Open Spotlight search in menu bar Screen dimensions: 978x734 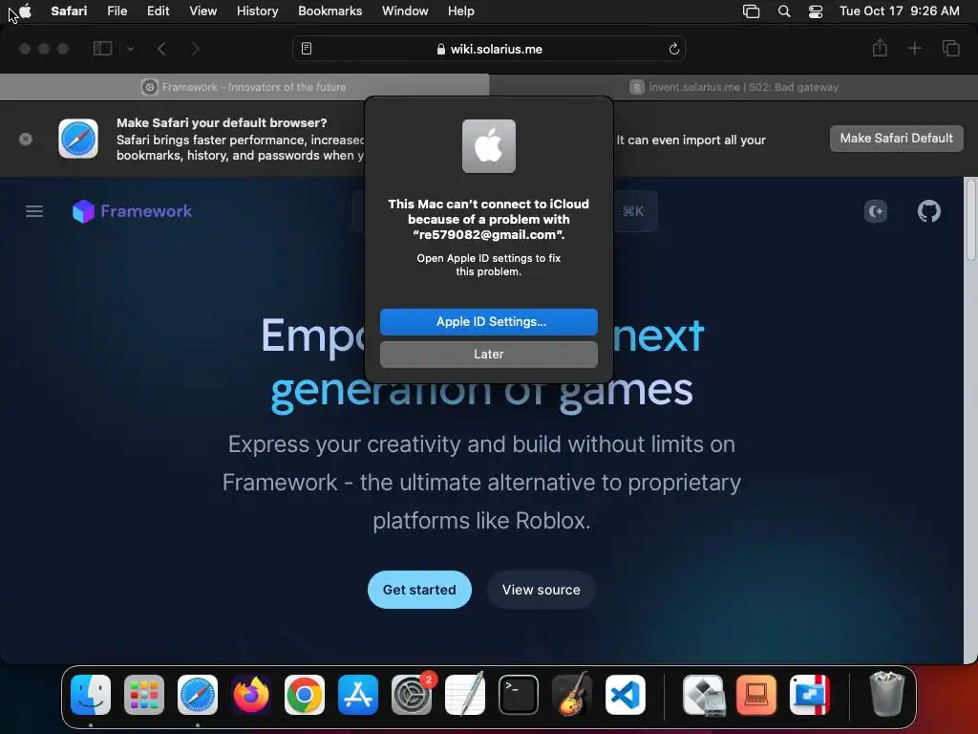pos(784,11)
